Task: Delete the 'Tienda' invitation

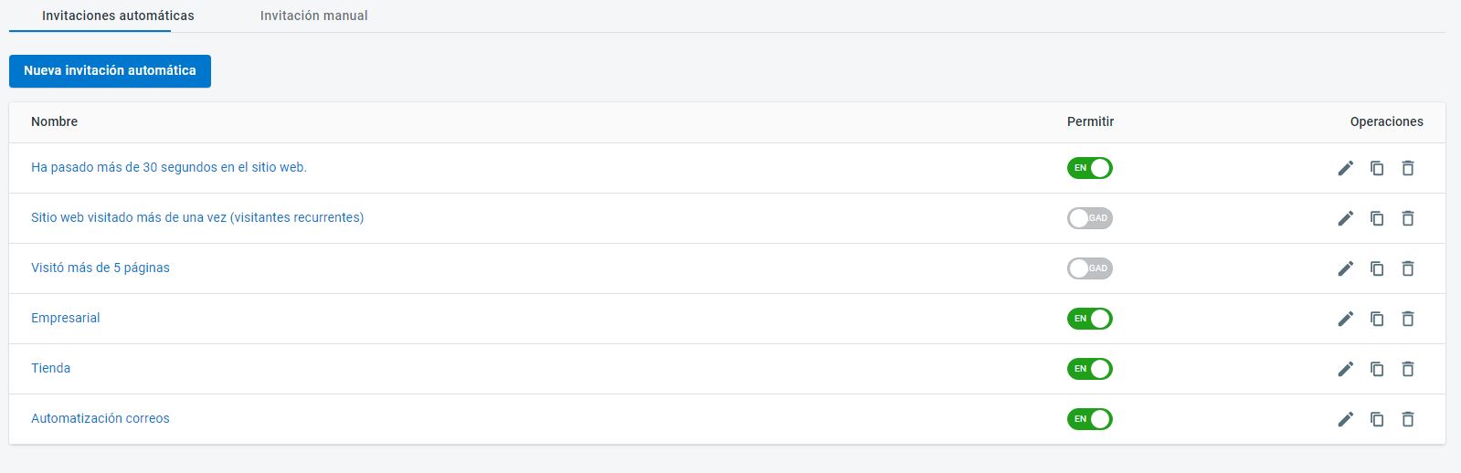Action: coord(1408,369)
